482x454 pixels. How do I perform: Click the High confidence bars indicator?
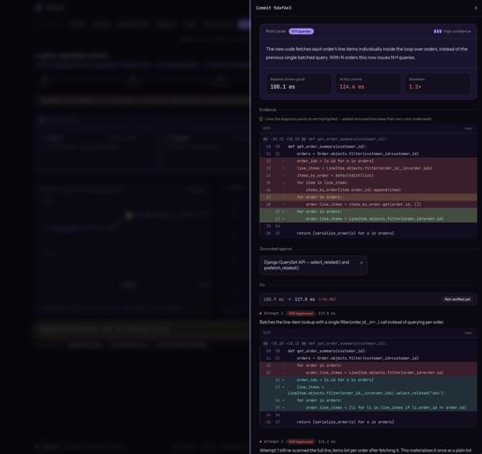point(438,32)
